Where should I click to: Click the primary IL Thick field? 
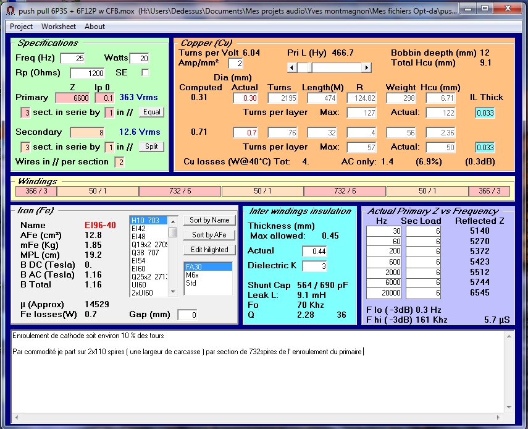485,113
